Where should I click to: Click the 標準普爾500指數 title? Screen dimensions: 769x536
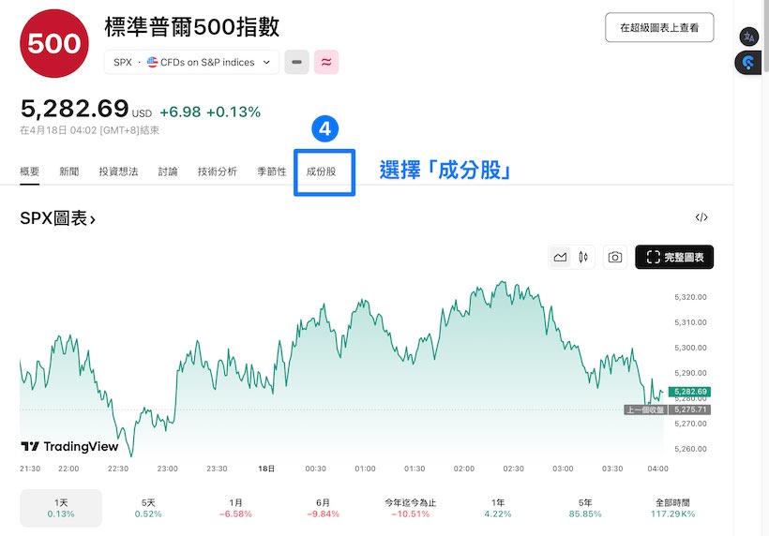(191, 27)
